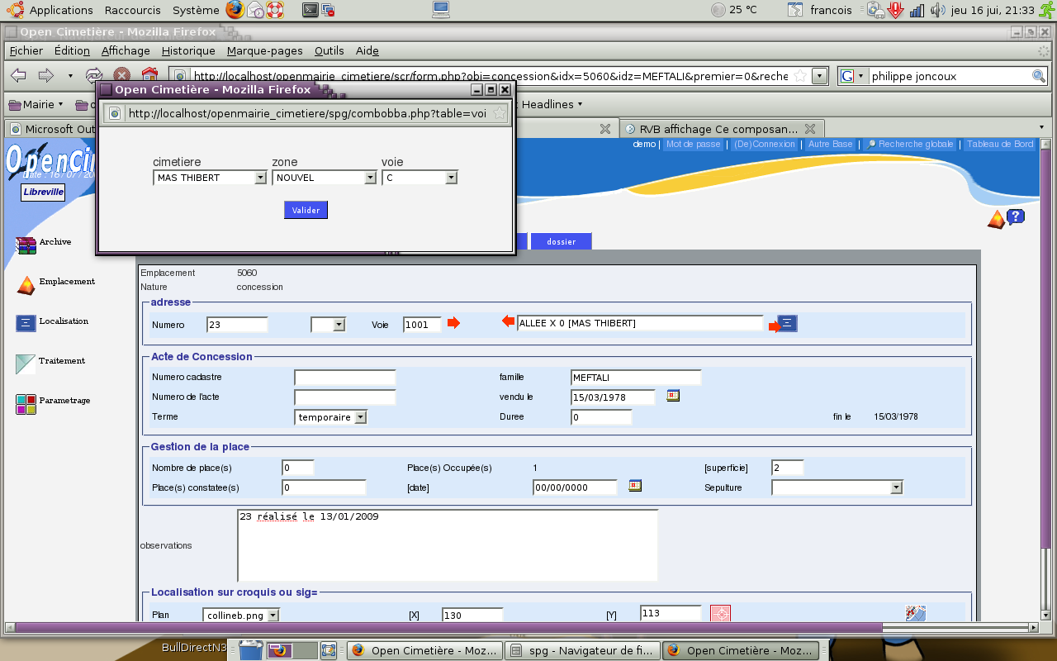The width and height of the screenshot is (1057, 661).
Task: Open the Applications menu in top panel
Action: click(x=61, y=10)
